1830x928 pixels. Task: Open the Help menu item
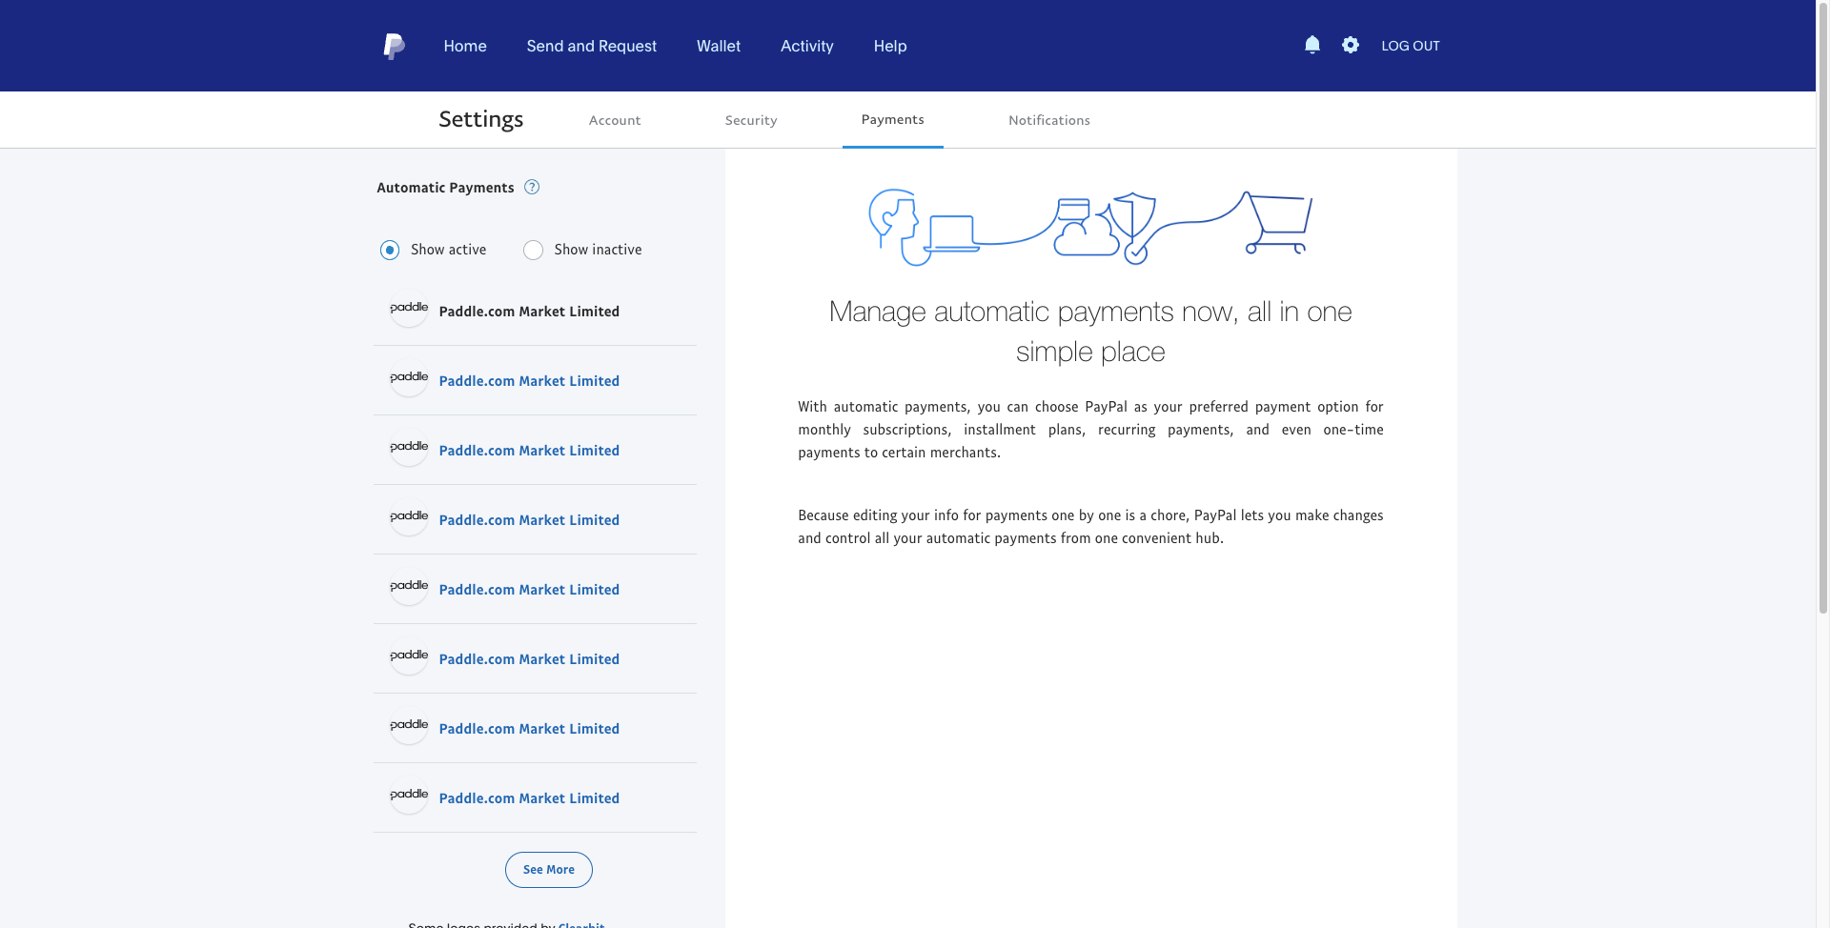(x=890, y=46)
